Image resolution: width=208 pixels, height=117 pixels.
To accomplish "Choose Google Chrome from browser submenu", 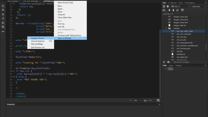I will click(41, 38).
